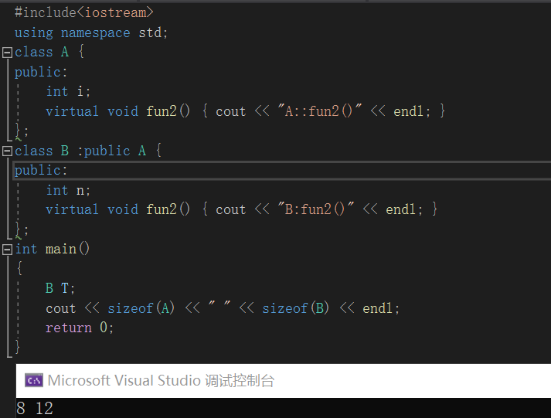Click the console icon in debug console title

[x=34, y=380]
